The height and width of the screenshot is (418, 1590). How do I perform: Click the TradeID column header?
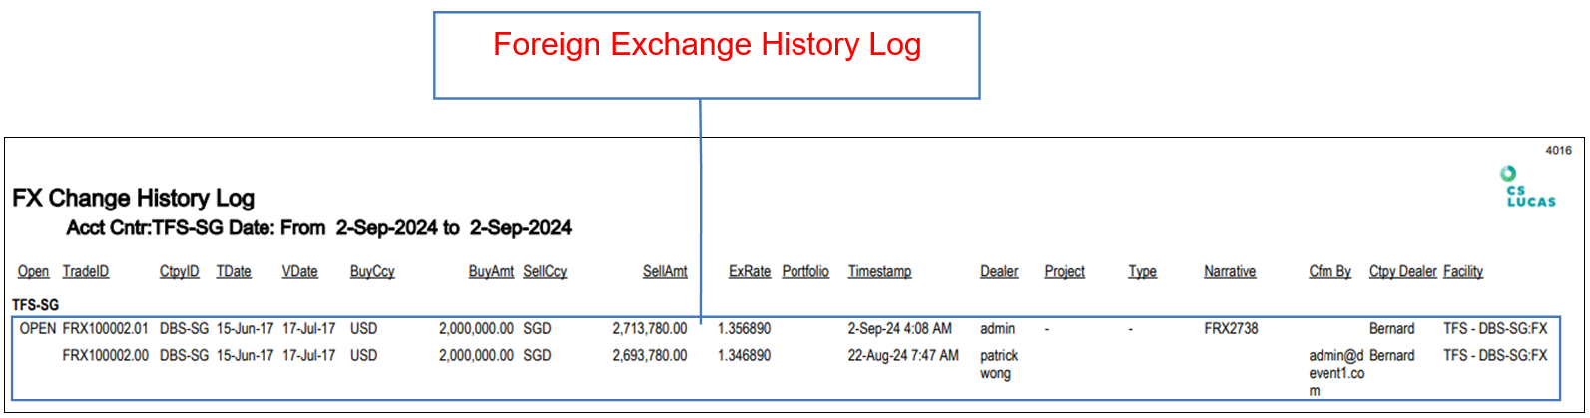point(86,271)
